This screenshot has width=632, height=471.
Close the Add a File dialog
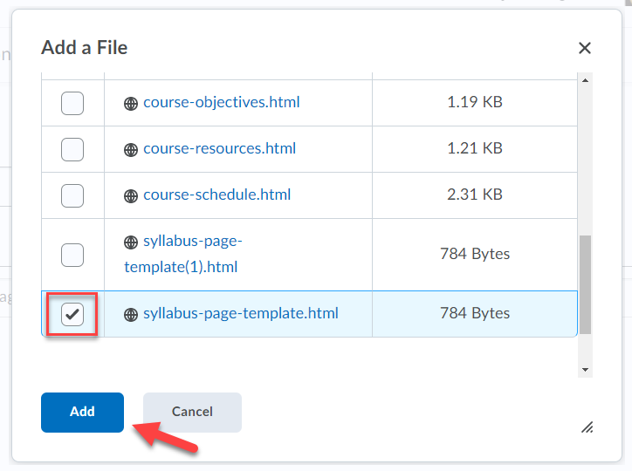click(585, 48)
